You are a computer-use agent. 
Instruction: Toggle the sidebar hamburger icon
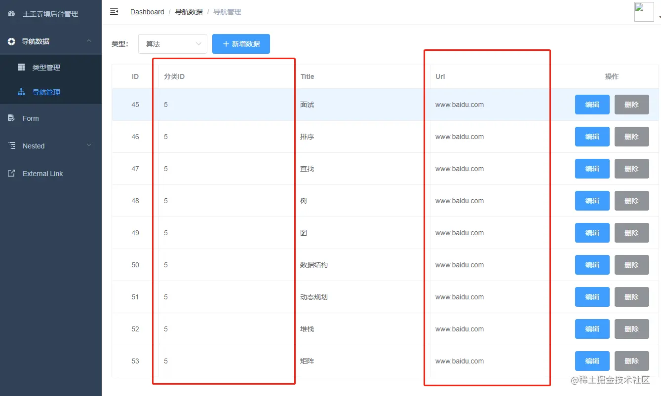coord(114,11)
